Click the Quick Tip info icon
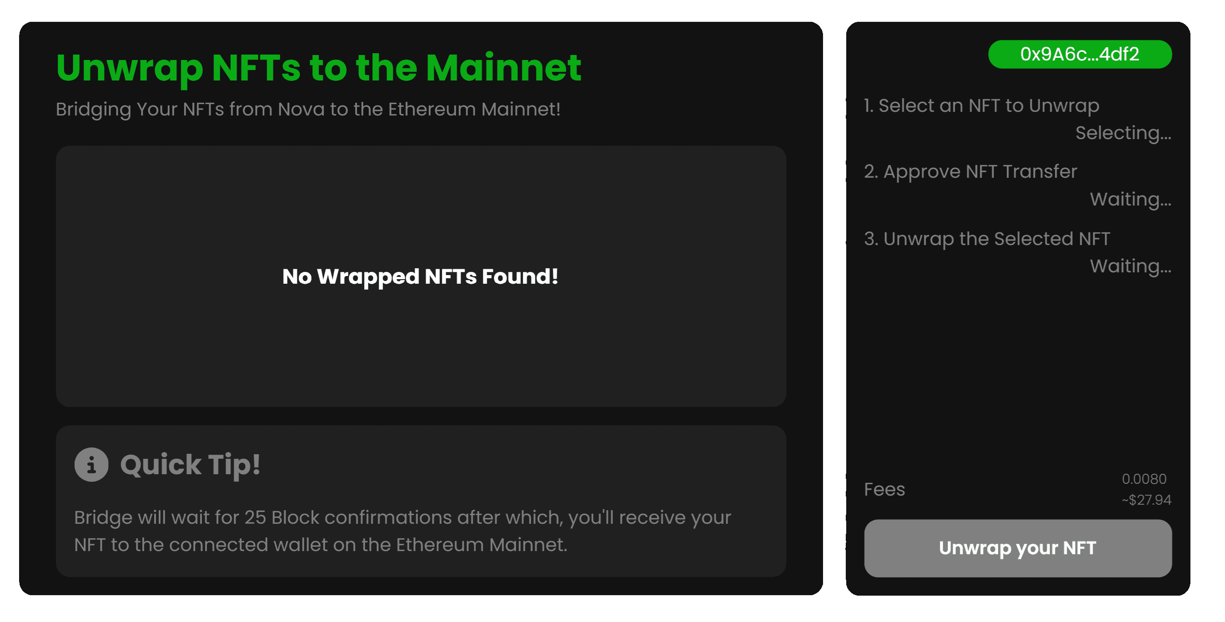 click(91, 465)
